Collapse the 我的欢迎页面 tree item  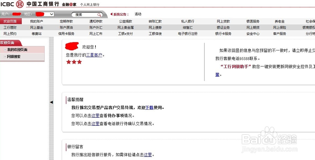5,50
